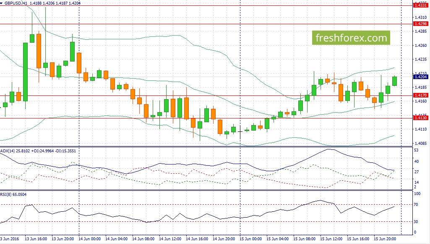Click the 1.4170 red level price tag
The height and width of the screenshot is (244, 430).
420,95
